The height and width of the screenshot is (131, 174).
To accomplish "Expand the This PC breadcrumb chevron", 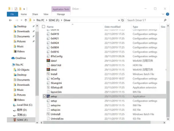I will coord(46,20).
